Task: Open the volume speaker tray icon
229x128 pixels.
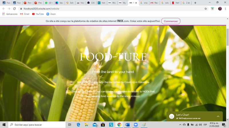Action: click(x=200, y=125)
